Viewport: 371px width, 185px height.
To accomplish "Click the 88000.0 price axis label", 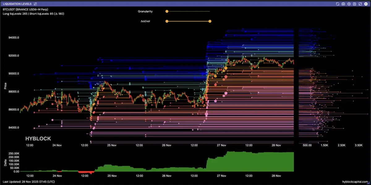I will (x=14, y=92).
